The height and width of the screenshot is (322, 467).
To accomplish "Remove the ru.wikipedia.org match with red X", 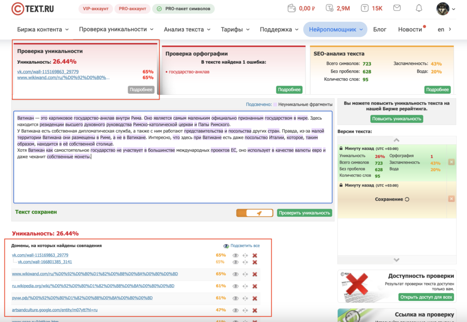I will [x=255, y=286].
